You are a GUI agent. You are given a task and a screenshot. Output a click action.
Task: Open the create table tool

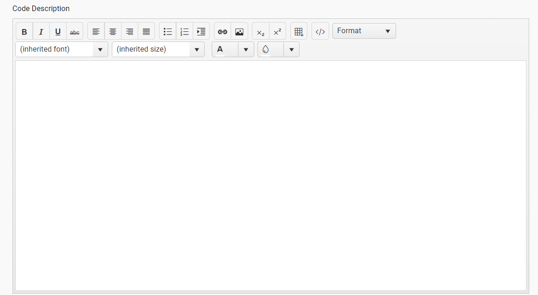[299, 31]
